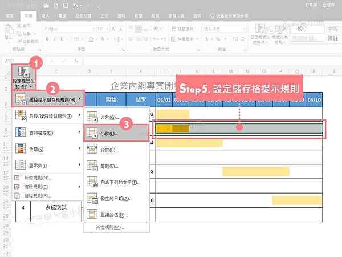Open 其他規則(M)... at submenu bottom
342x257 pixels.
[x=116, y=227]
